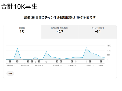Click video marker above the 2026/07/12 date
The image size is (122, 91).
tap(90, 61)
